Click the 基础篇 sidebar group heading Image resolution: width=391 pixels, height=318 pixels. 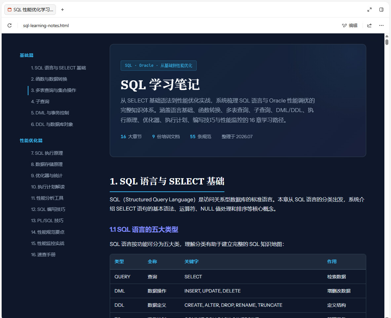(x=27, y=56)
